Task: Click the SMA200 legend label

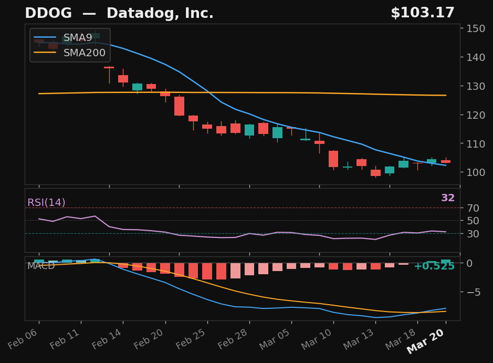Action: (x=84, y=53)
